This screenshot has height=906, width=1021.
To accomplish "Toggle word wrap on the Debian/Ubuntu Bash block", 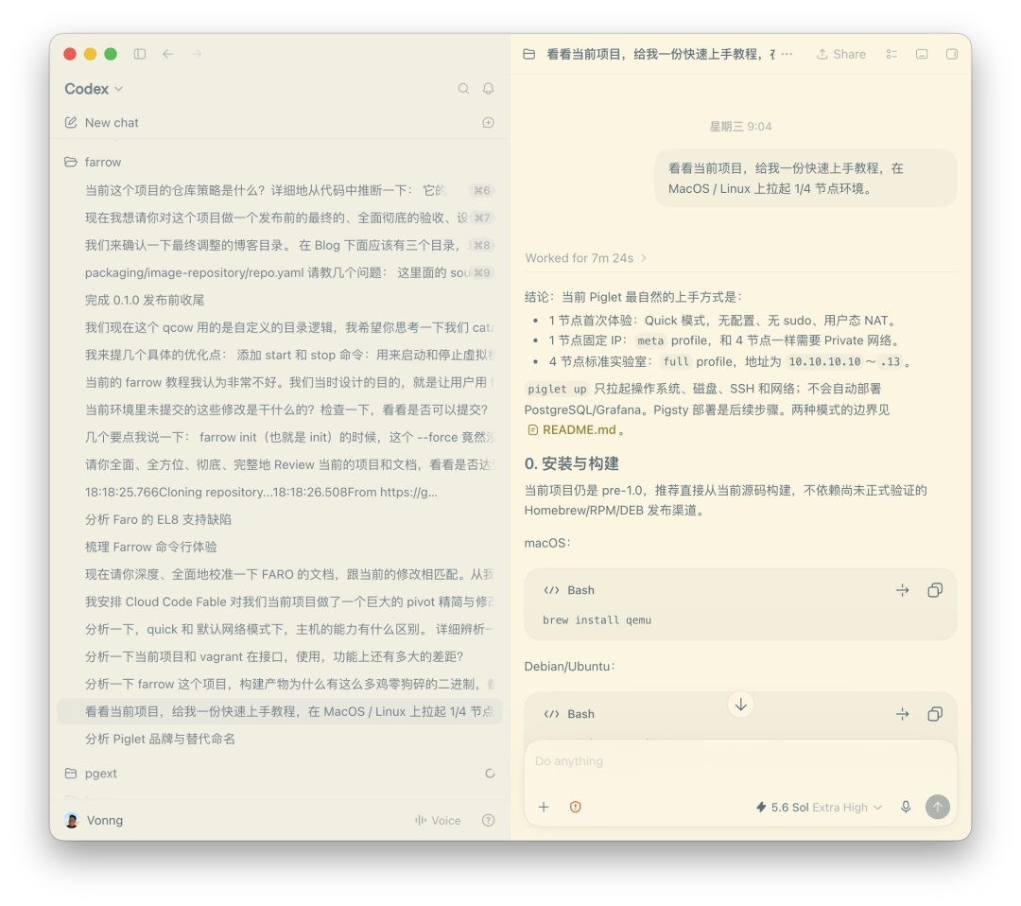I will [903, 715].
